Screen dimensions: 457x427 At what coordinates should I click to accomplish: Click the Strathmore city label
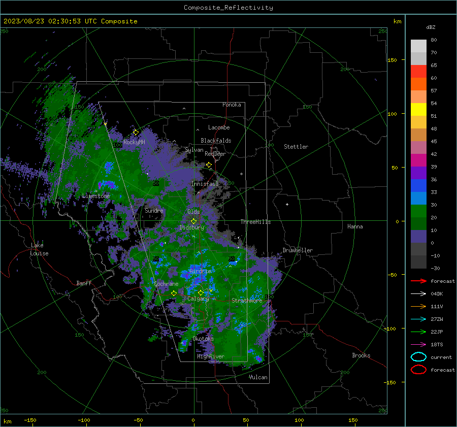pyautogui.click(x=247, y=301)
